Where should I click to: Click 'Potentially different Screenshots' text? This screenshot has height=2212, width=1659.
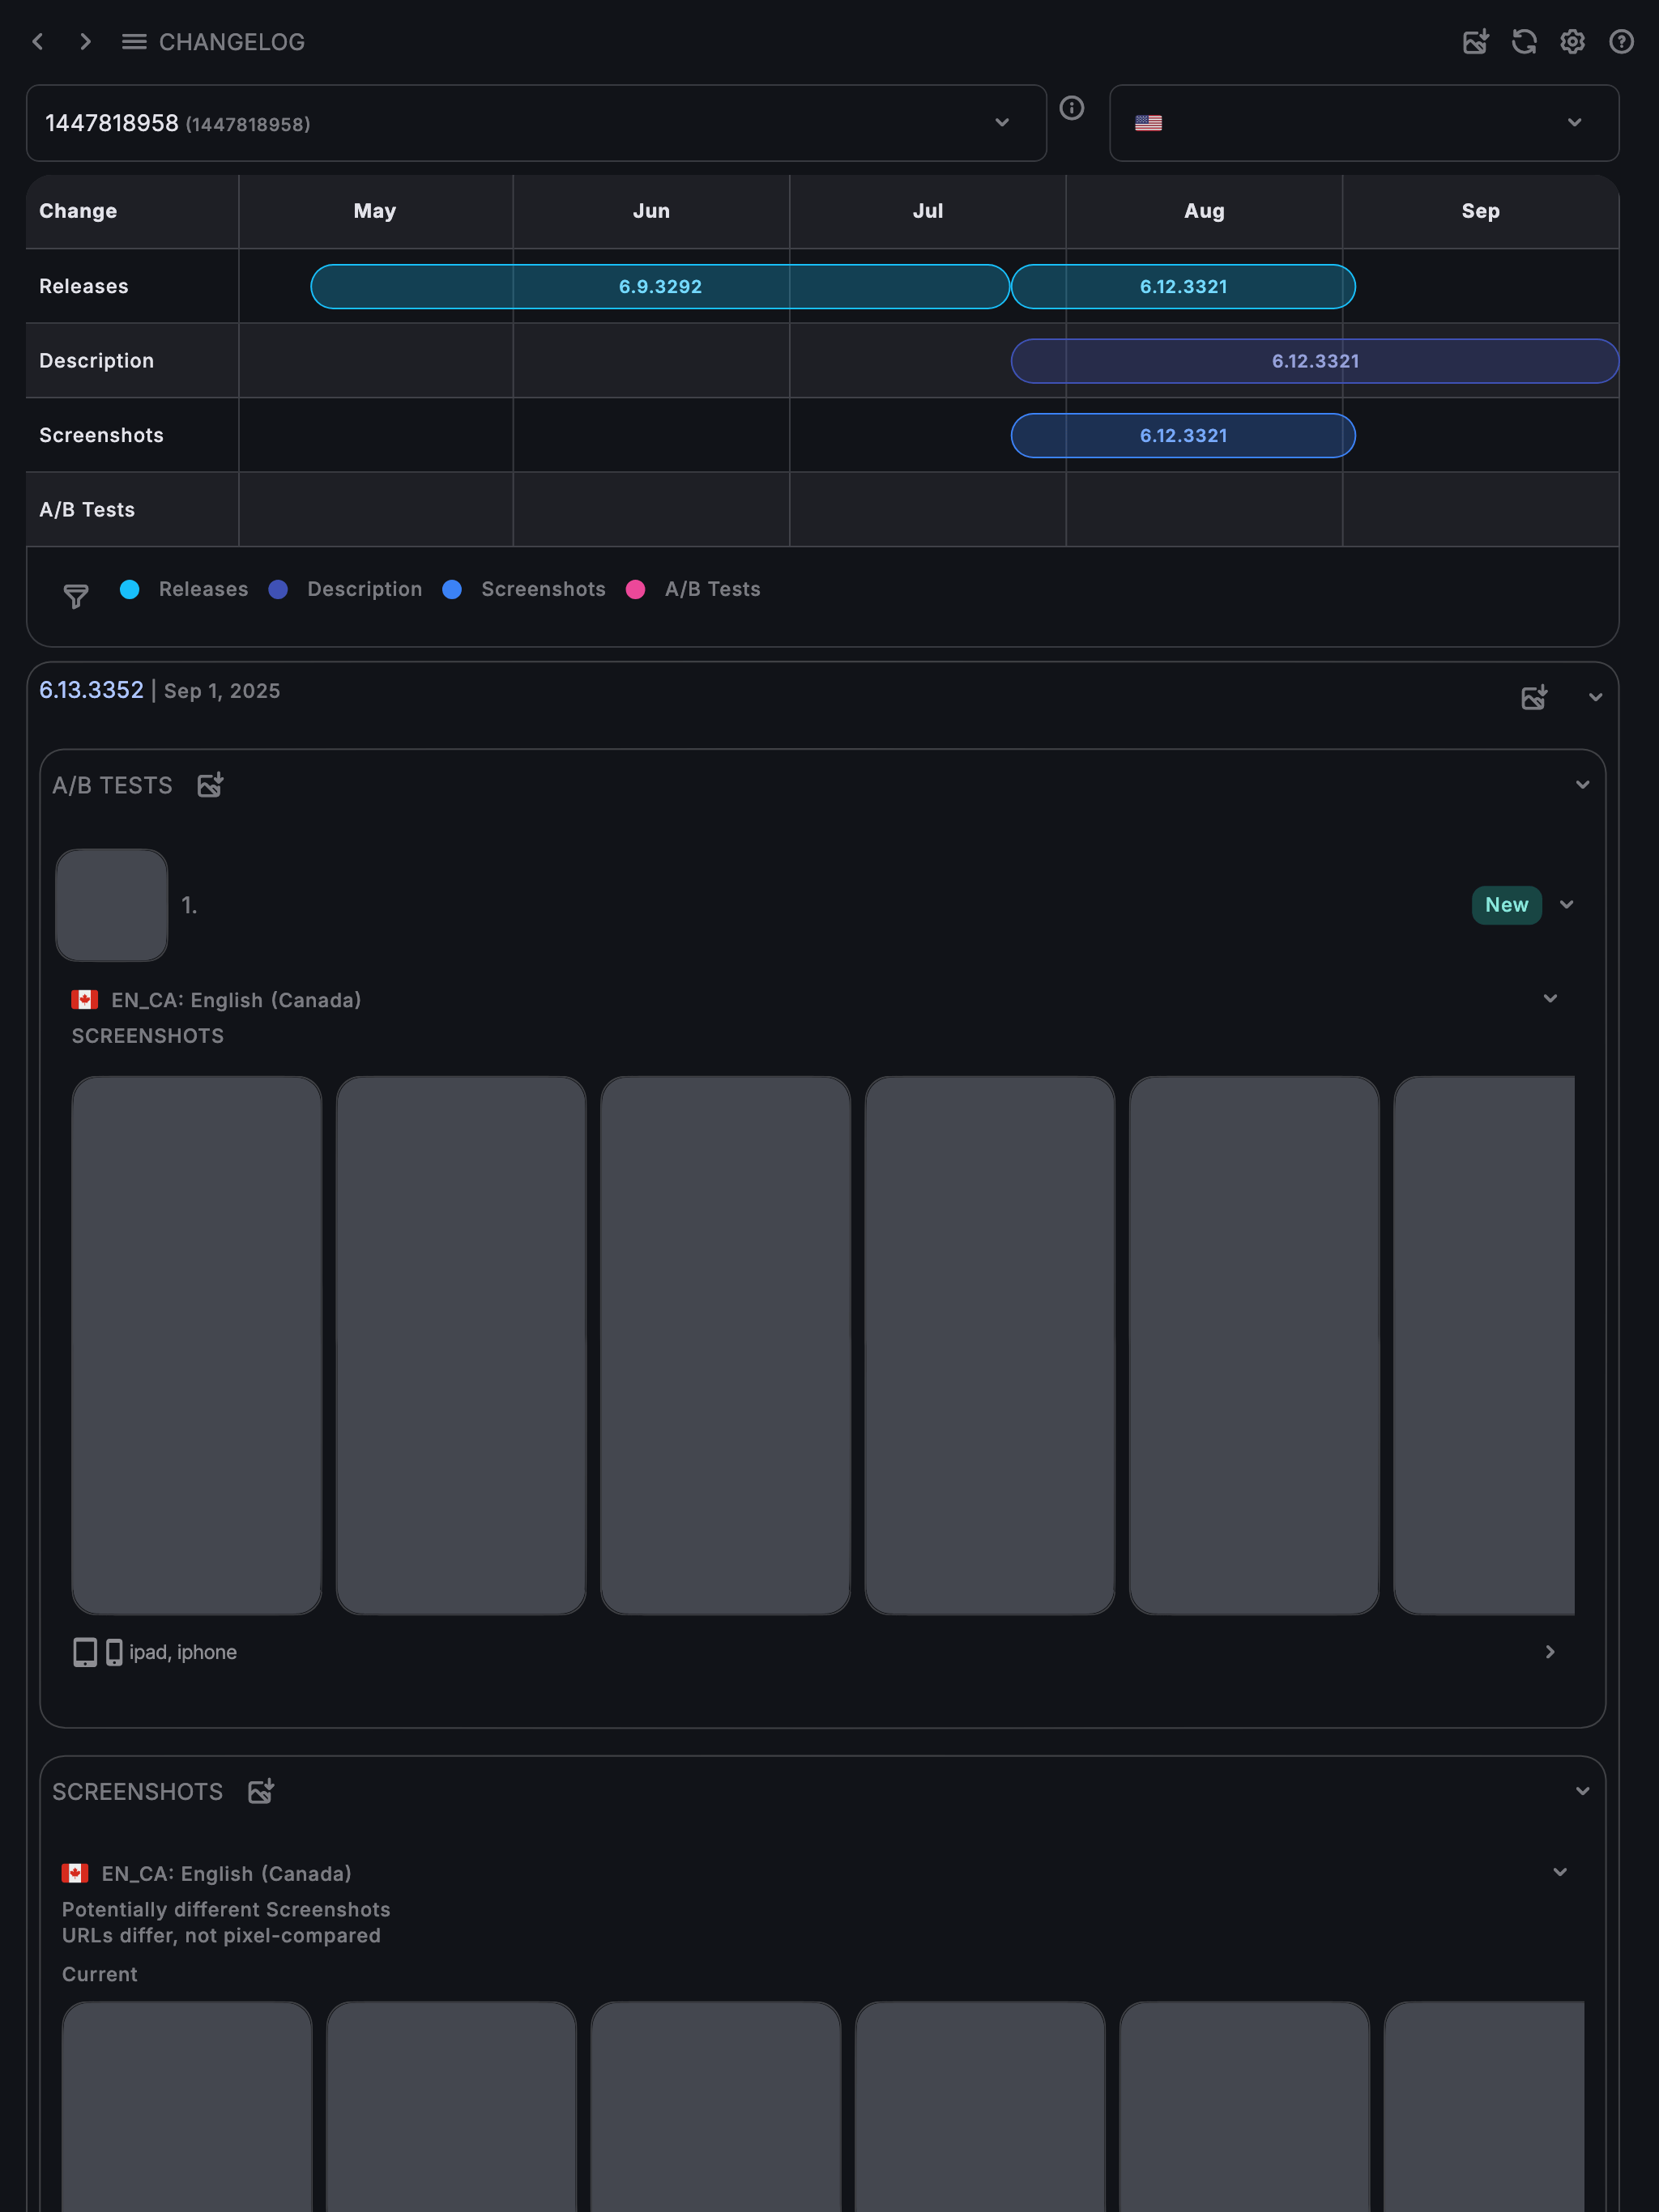coord(226,1909)
